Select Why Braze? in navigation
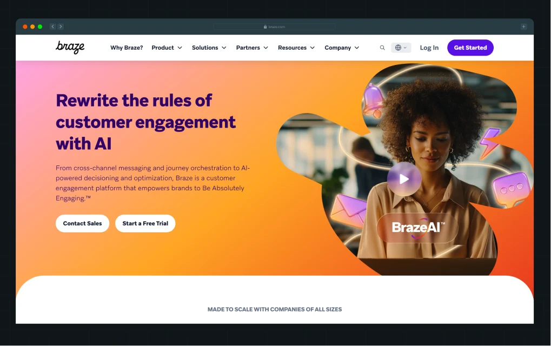The height and width of the screenshot is (346, 551). click(127, 48)
